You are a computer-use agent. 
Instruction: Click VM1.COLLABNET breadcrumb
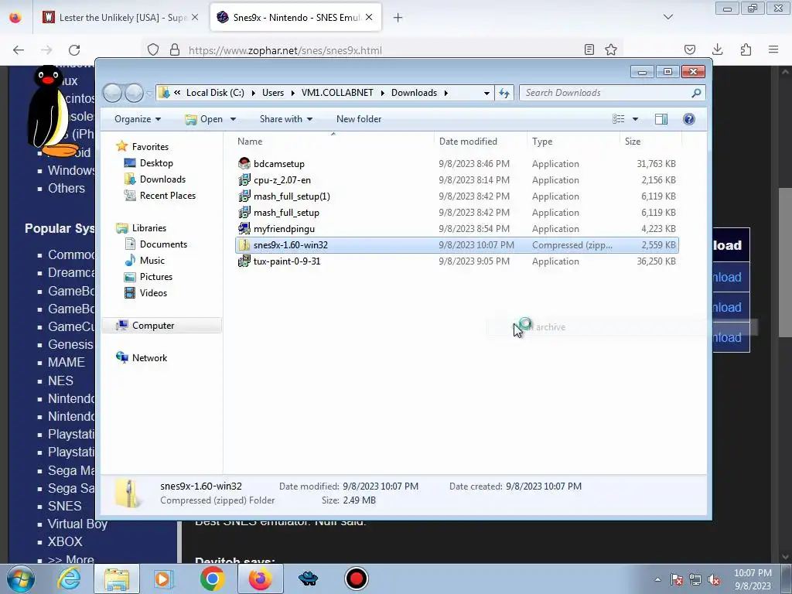pos(337,93)
